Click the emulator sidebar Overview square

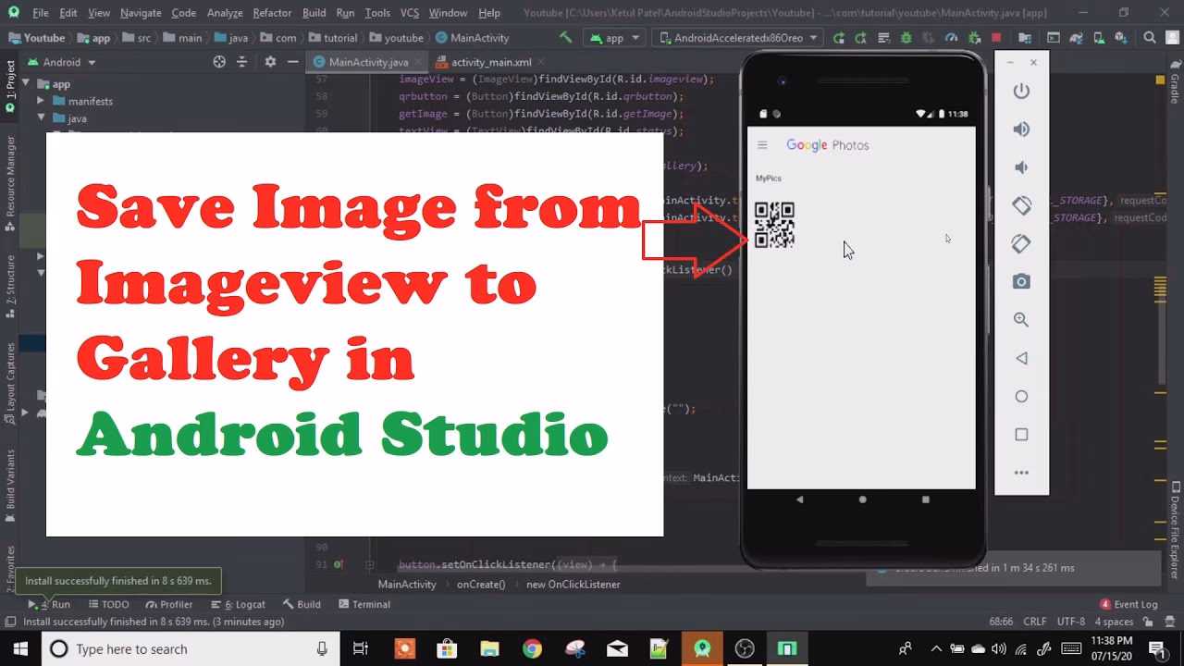pyautogui.click(x=1021, y=434)
